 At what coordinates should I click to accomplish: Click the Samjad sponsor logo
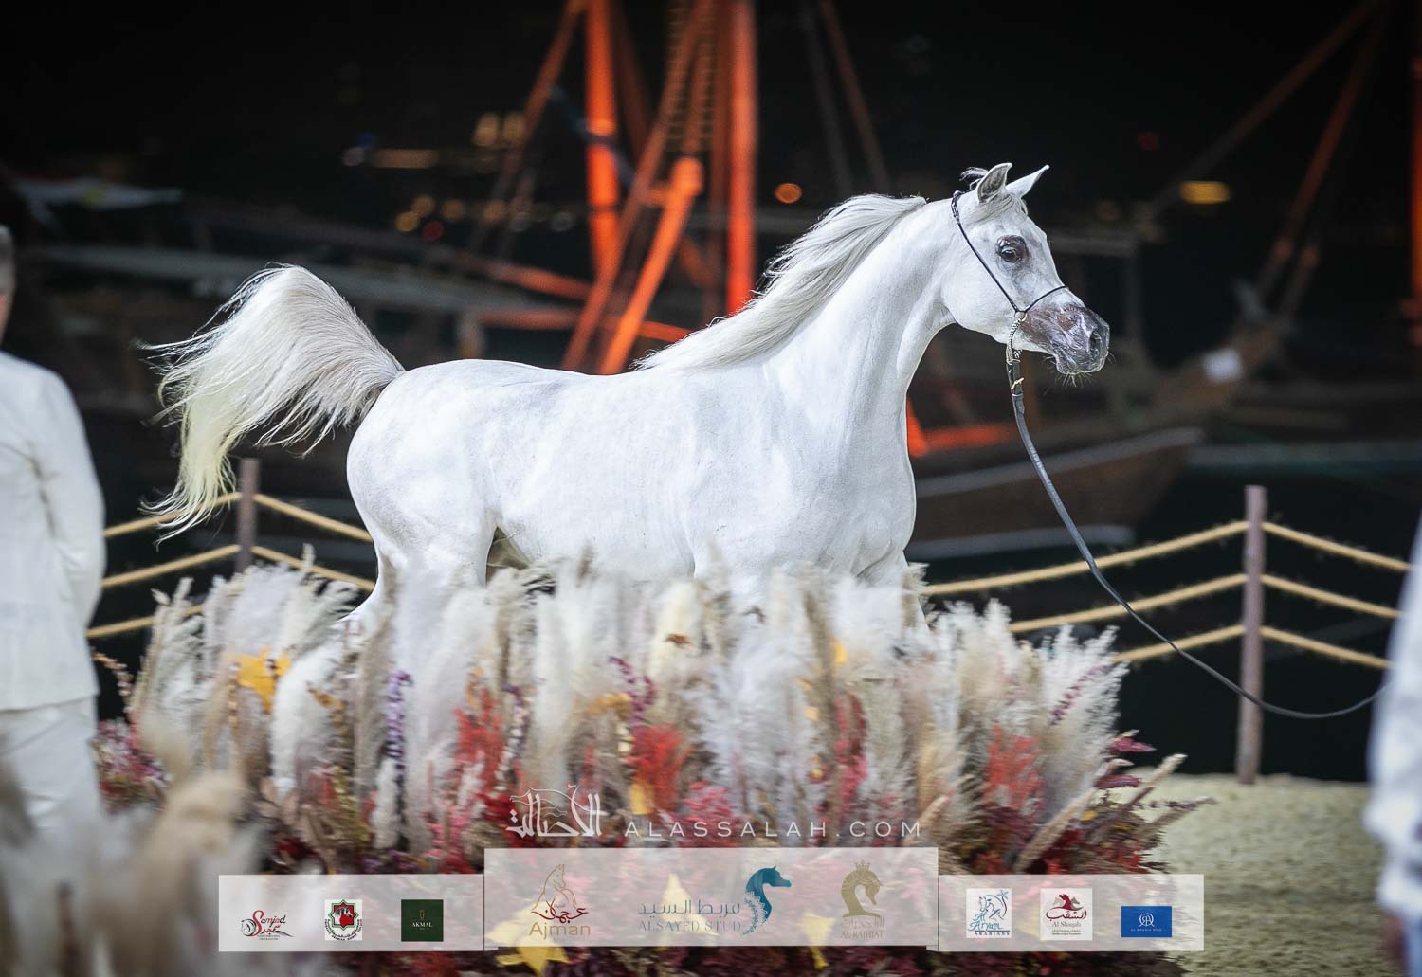269,919
